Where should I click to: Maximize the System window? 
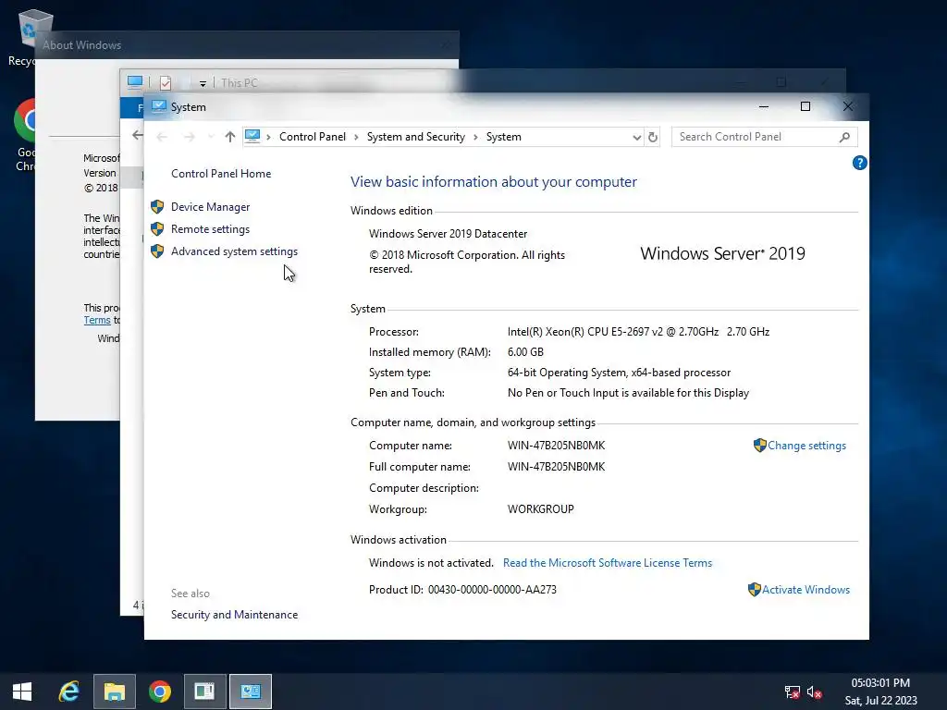806,107
